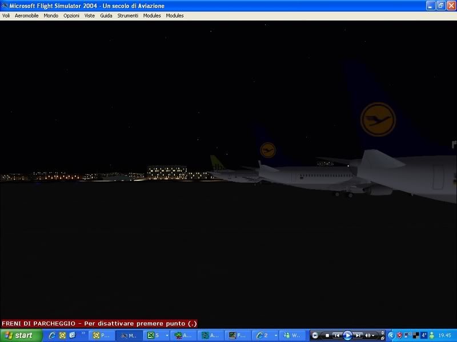Open the green Messenger person tray icon
Image resolution: width=457 pixels, height=342 pixels.
(x=432, y=336)
